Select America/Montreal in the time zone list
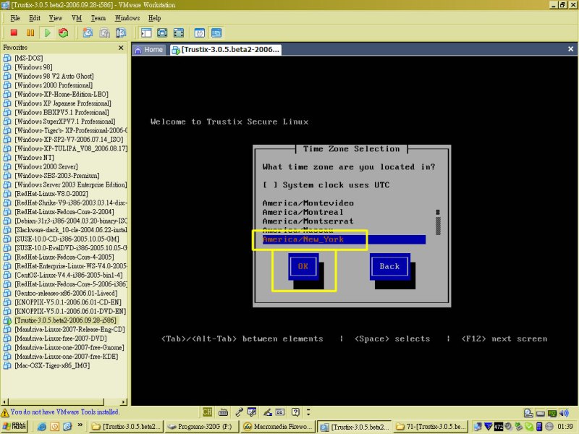This screenshot has width=579, height=434. coord(303,212)
